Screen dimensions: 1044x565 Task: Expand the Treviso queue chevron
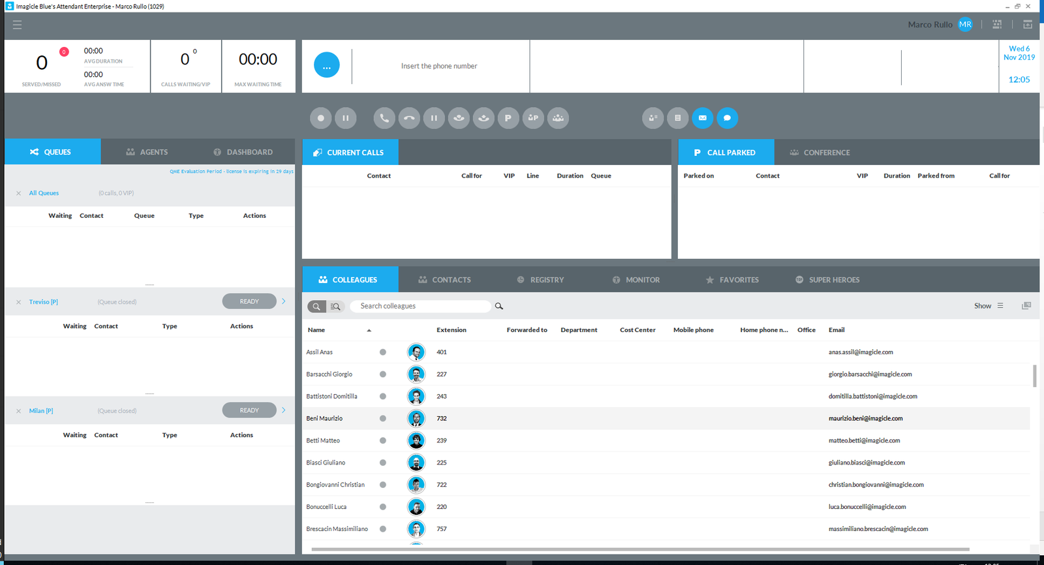[x=284, y=301]
